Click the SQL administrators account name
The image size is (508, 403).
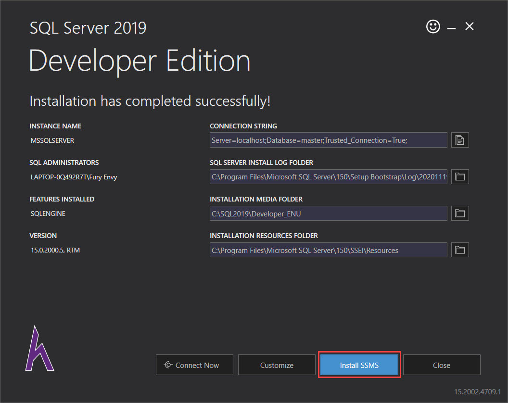click(74, 177)
